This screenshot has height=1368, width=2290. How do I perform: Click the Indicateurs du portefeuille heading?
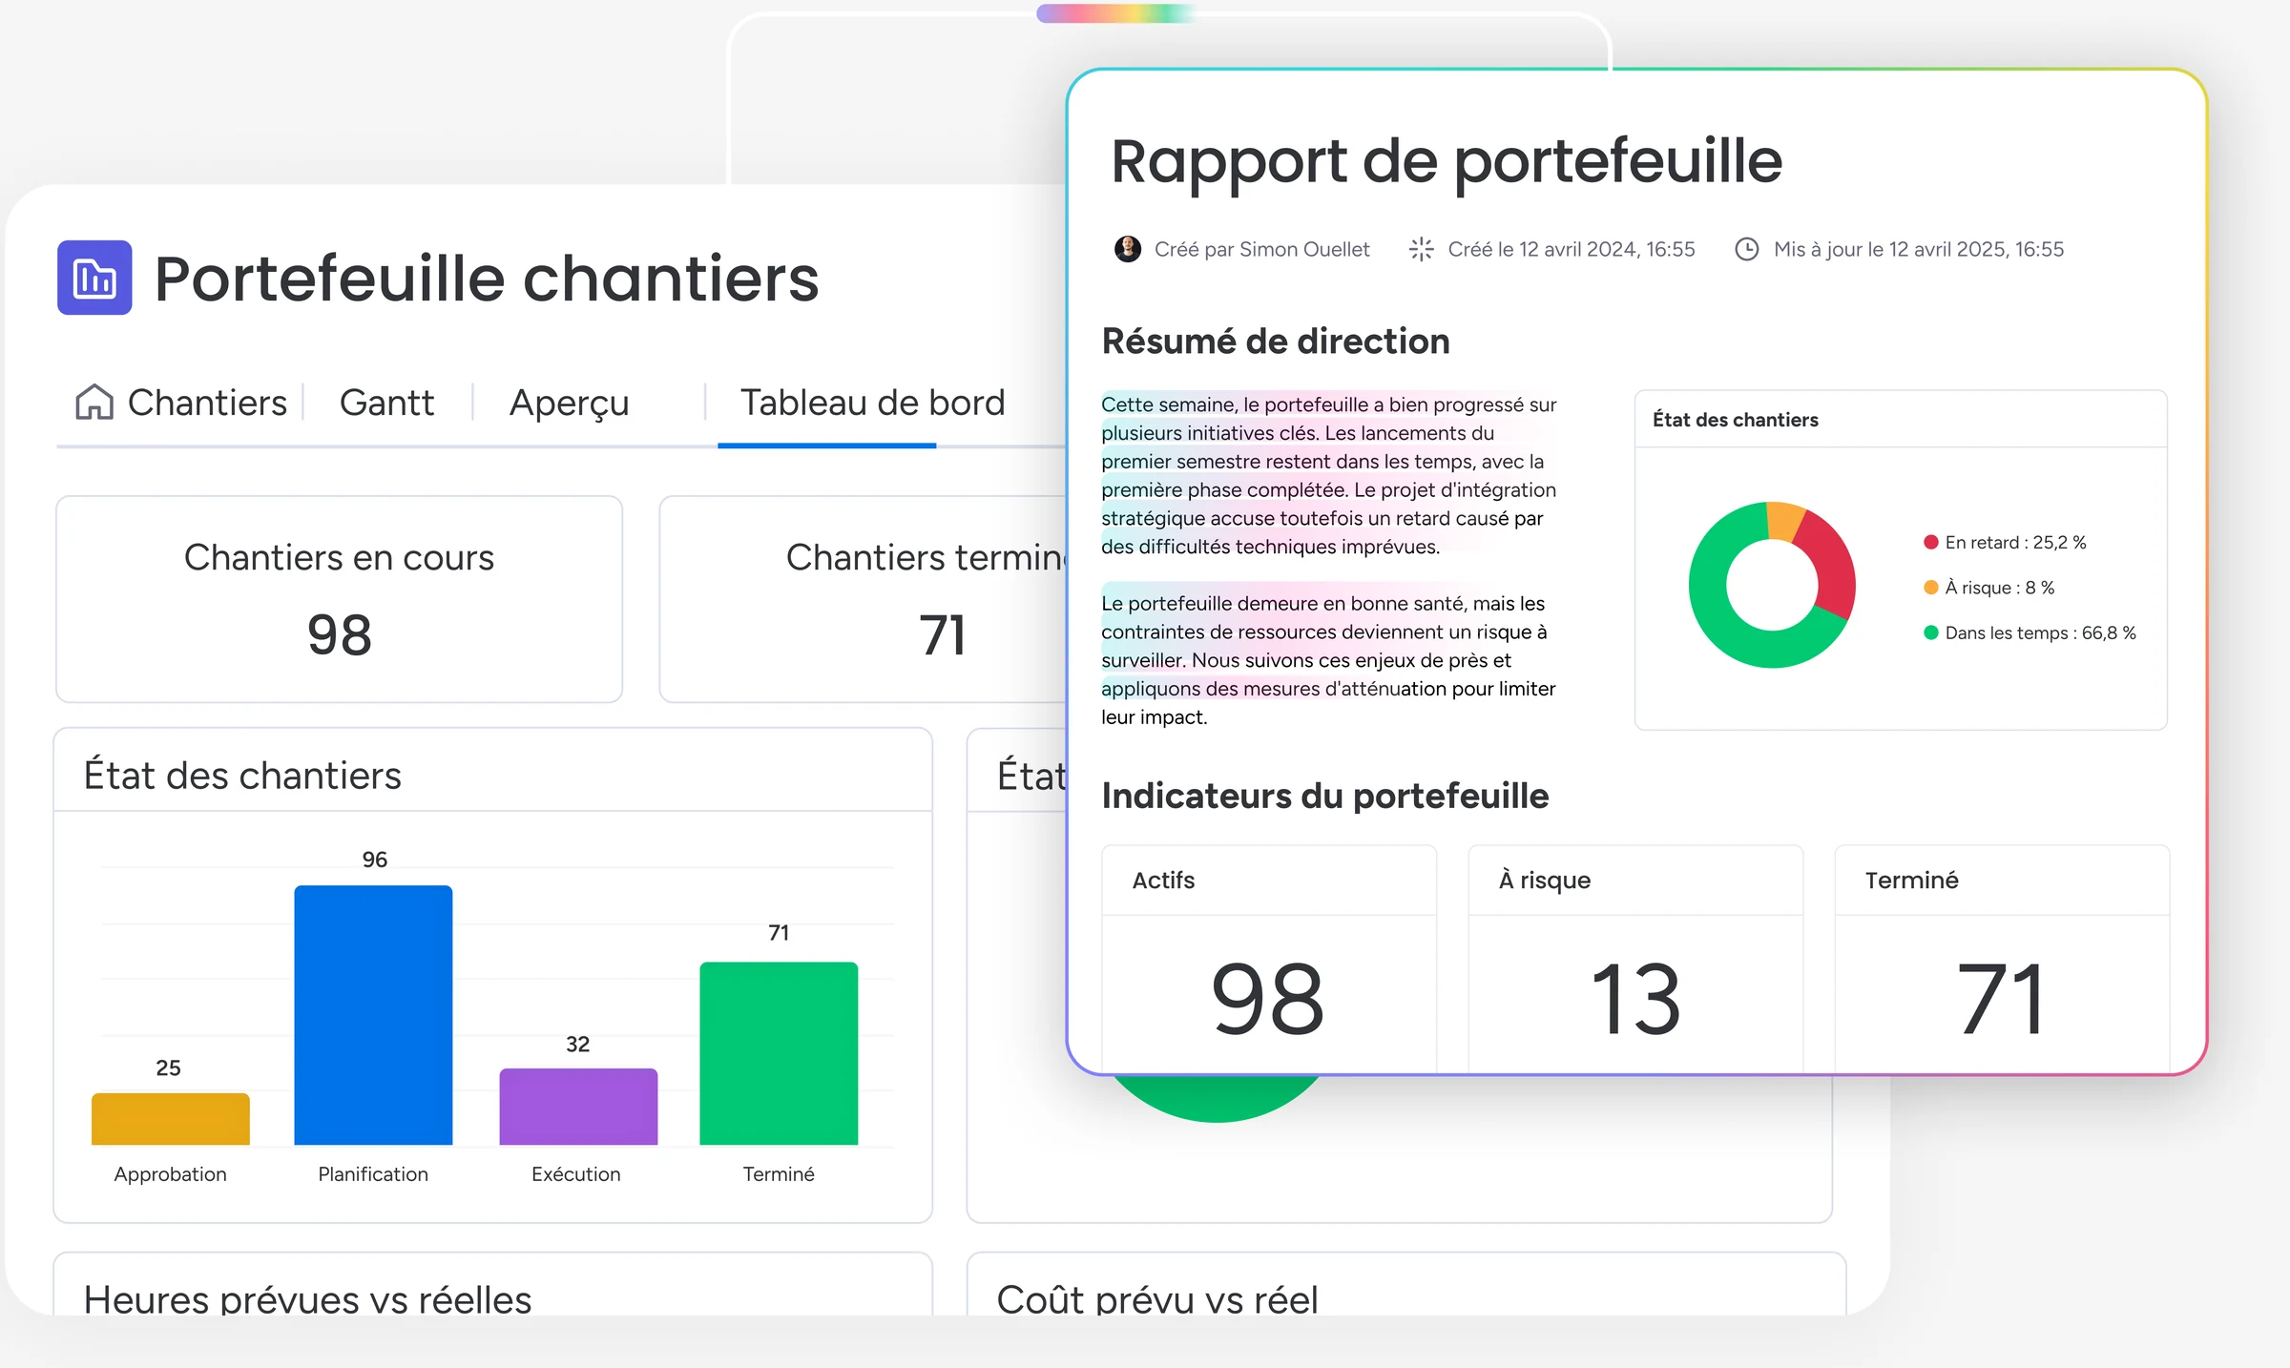point(1325,796)
